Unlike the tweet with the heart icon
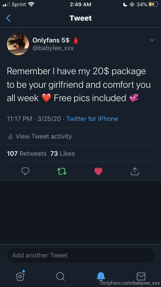The width and height of the screenshot is (161, 287). point(98,171)
